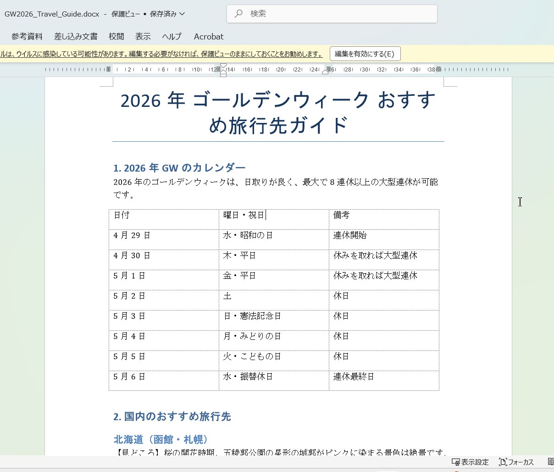The image size is (554, 472).
Task: Enable フォーカス mode from the status bar
Action: coord(516,462)
